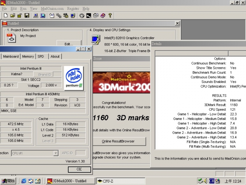Screen dimensions: 246x185
Task: Click the taskbar clock showing 12:24
Action: pyautogui.click(x=233, y=181)
